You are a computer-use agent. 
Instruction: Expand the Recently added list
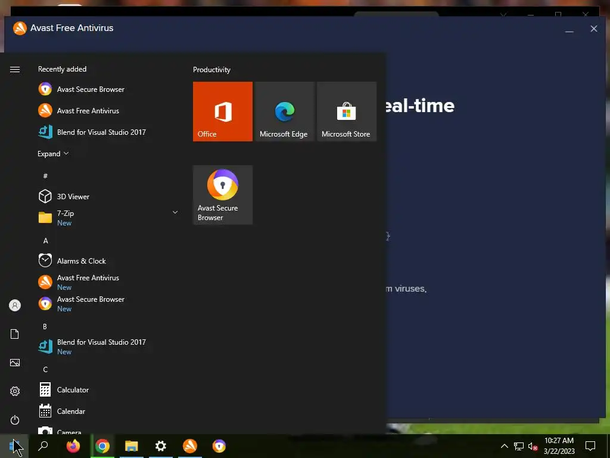[x=53, y=153]
